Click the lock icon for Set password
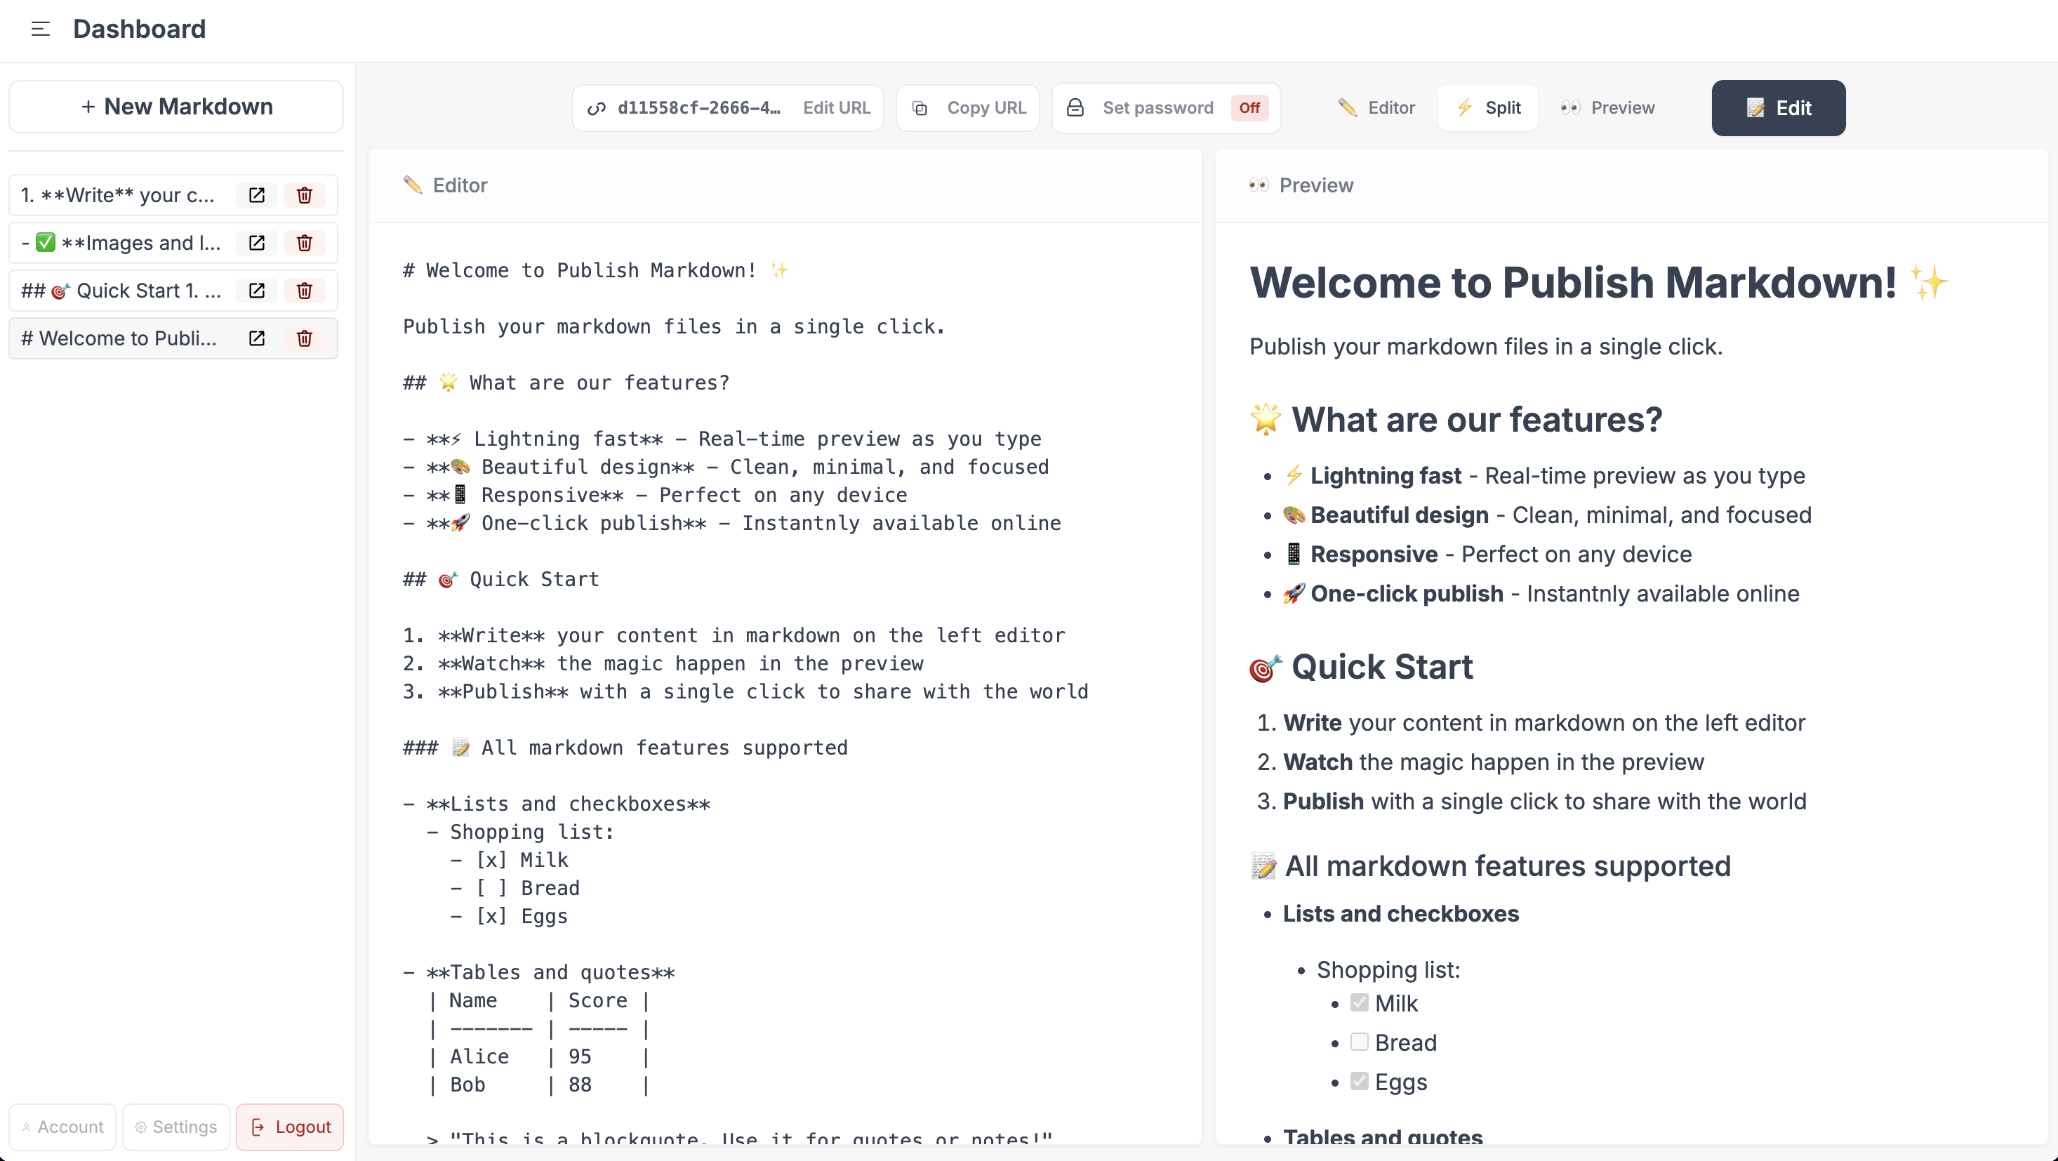This screenshot has height=1161, width=2058. click(1075, 108)
